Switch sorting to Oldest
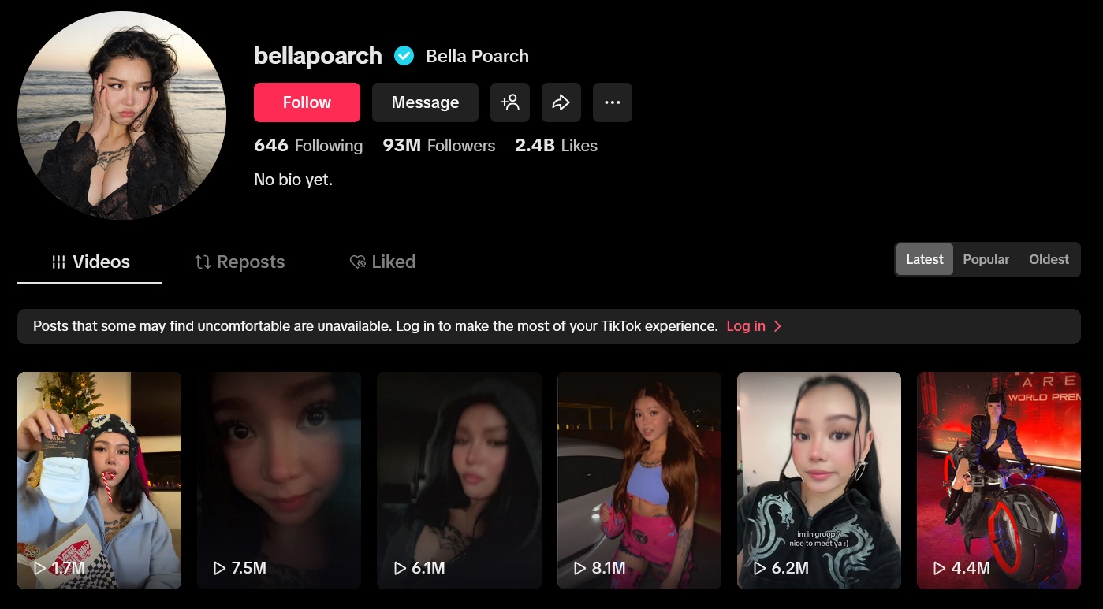The height and width of the screenshot is (609, 1103). (1049, 259)
